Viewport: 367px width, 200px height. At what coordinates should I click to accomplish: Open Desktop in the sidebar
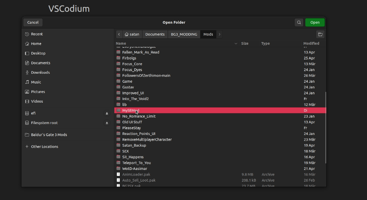pos(68,53)
